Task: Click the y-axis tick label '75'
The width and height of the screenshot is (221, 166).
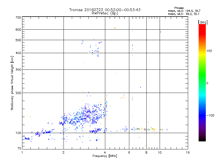Action: point(19,148)
